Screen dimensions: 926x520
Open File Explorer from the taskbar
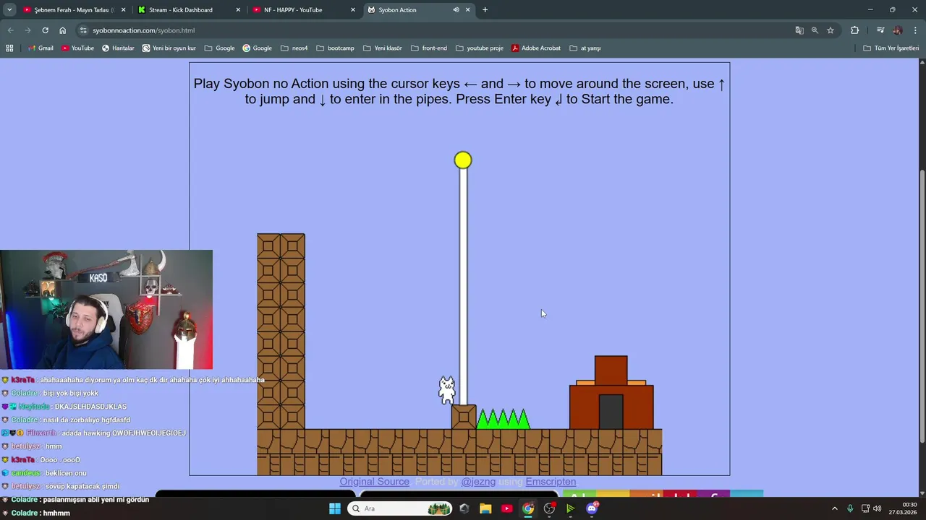point(485,508)
